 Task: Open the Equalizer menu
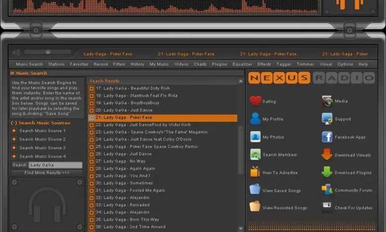click(x=242, y=64)
